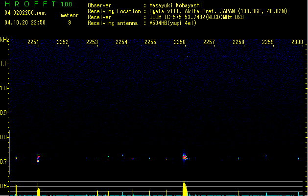The height and width of the screenshot is (196, 308).
Task: Click the large yellow intensity peak under 2256
Action: (184, 188)
